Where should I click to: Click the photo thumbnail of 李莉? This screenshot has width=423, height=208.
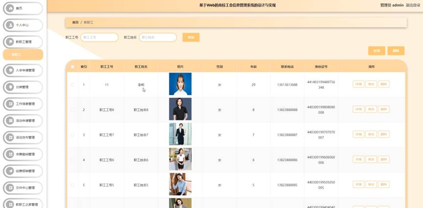point(180,84)
